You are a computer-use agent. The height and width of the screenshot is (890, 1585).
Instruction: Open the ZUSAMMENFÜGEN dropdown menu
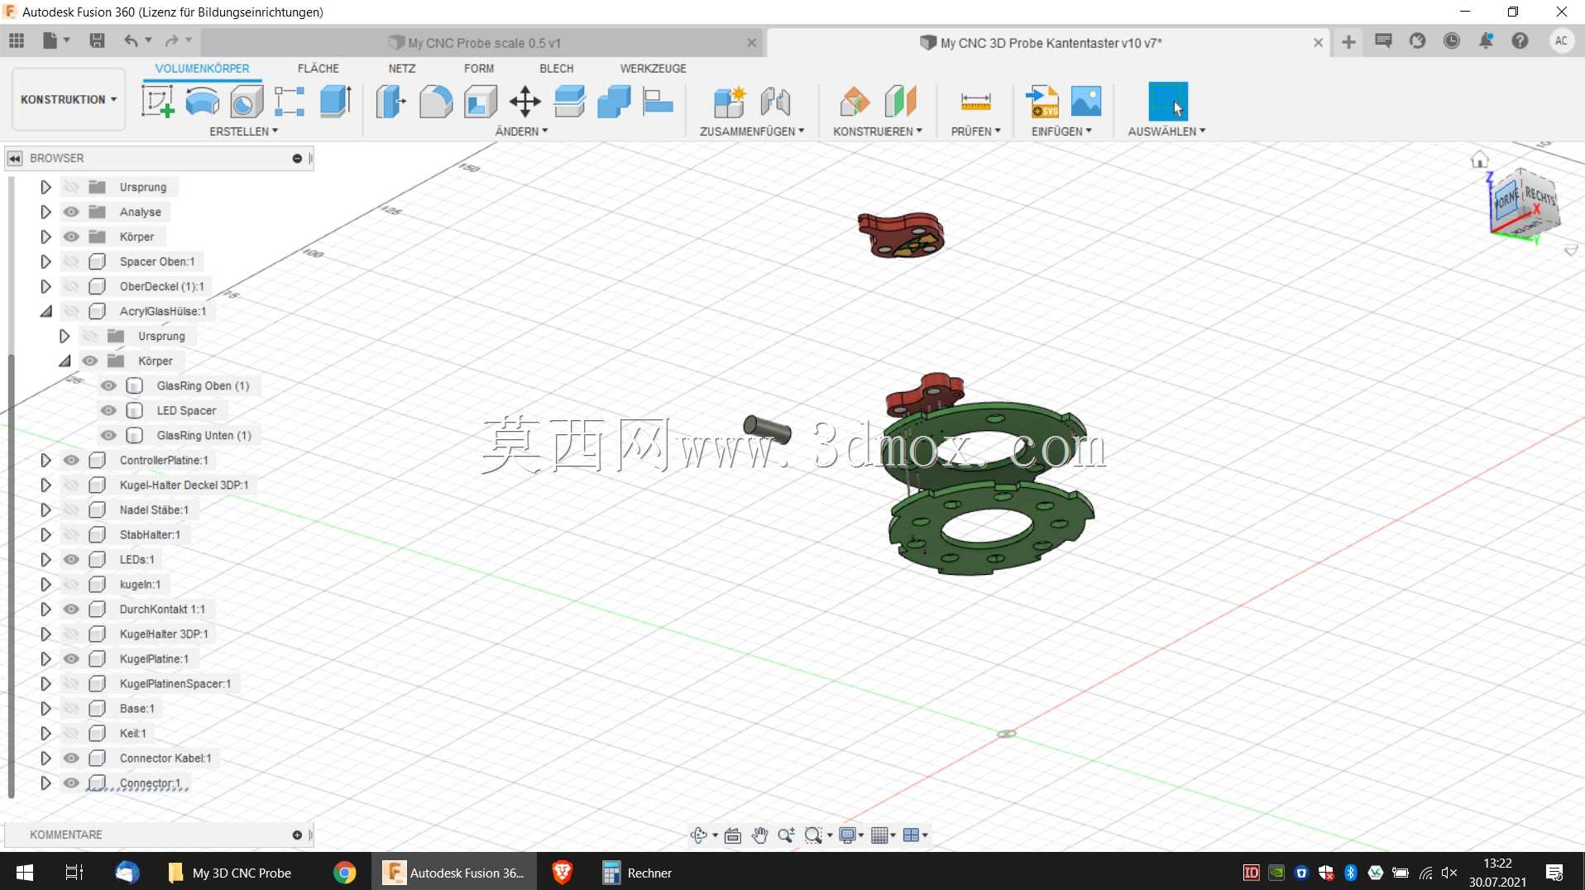click(x=751, y=132)
